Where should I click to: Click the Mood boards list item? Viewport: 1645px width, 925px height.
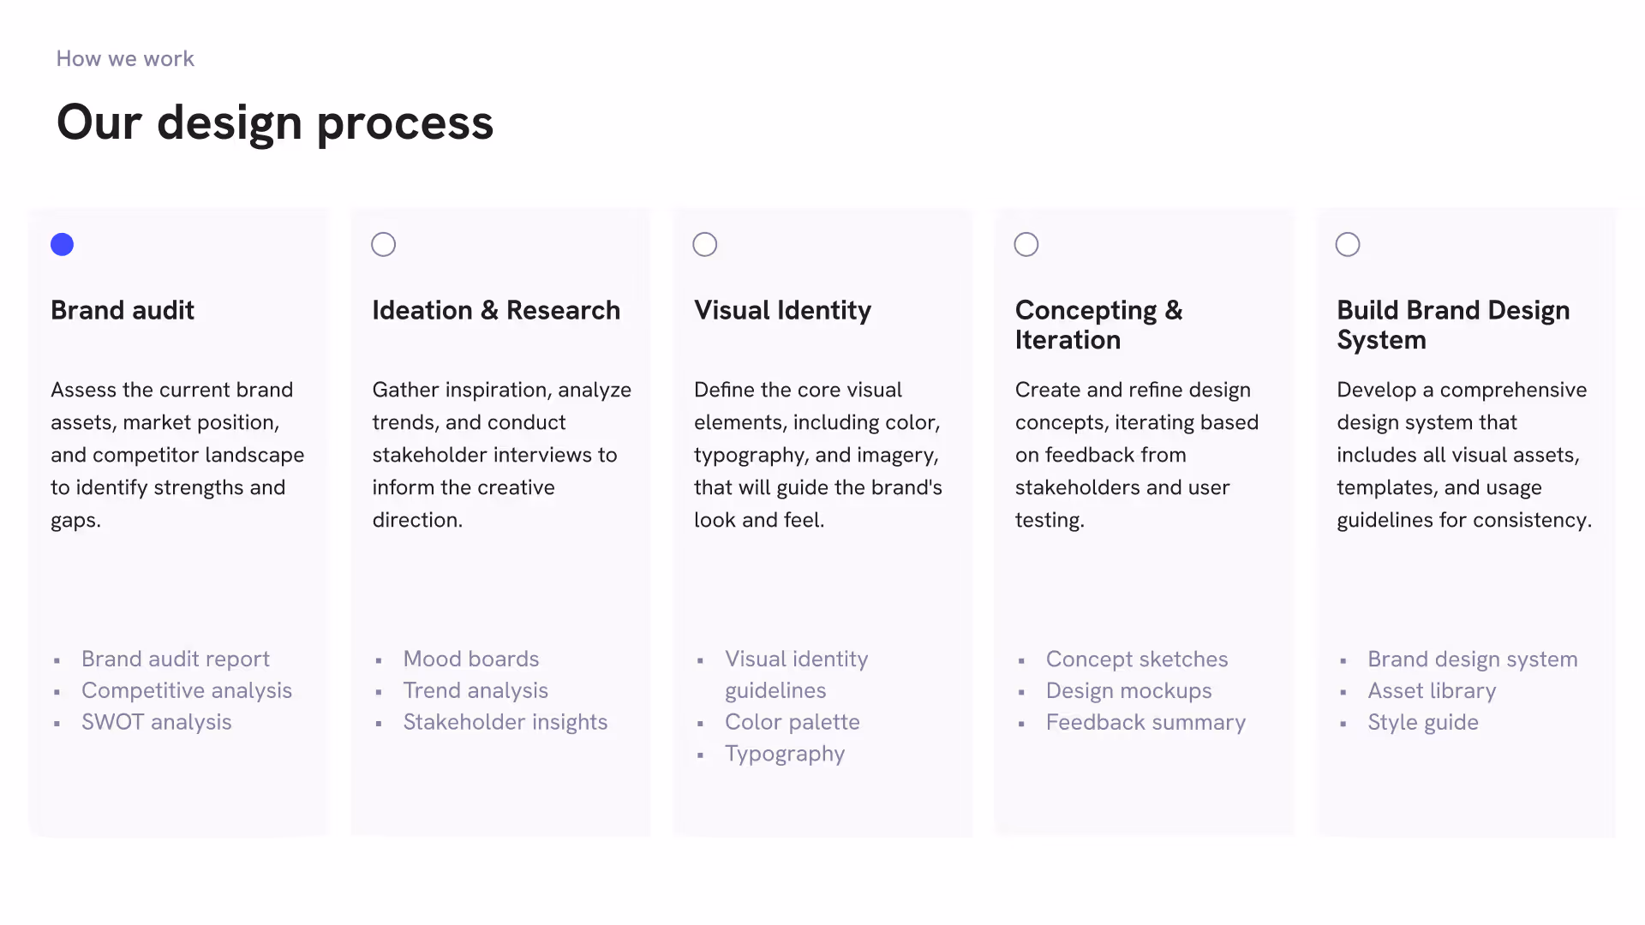point(471,659)
